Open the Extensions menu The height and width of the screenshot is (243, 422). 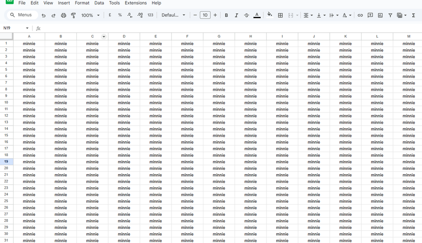tap(136, 3)
